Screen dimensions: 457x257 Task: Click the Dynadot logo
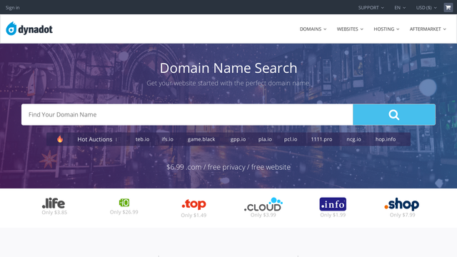(x=29, y=29)
